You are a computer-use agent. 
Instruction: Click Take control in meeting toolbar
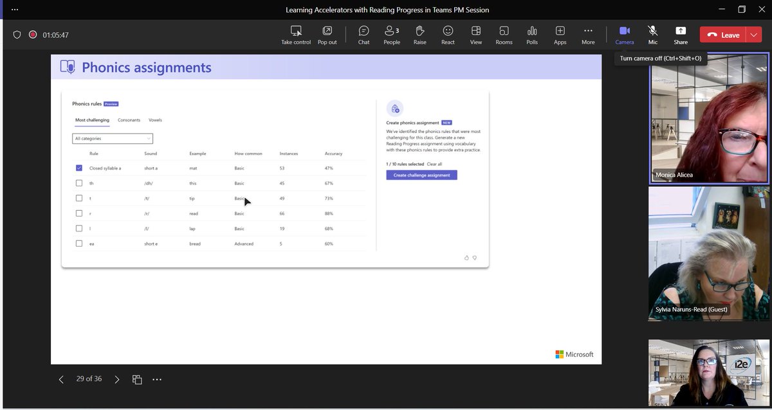[296, 35]
